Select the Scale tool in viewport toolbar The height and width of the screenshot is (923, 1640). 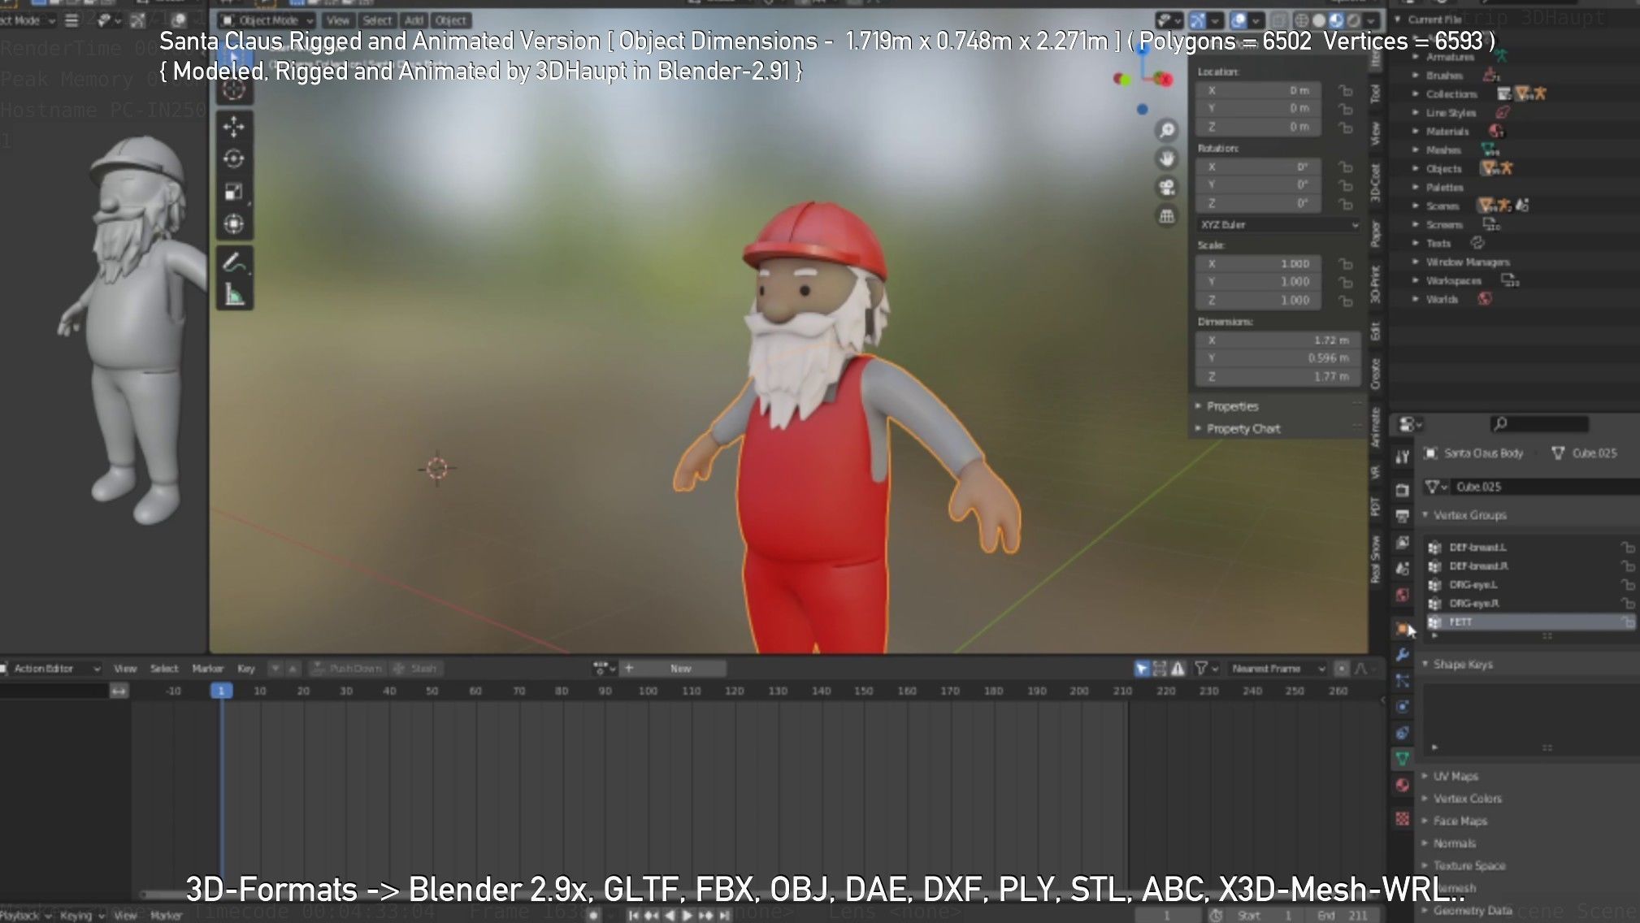(234, 191)
